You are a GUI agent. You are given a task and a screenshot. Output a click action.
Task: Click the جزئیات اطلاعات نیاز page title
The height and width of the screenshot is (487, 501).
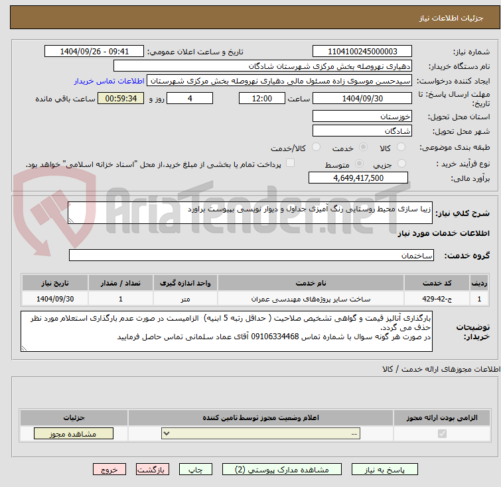pos(451,18)
